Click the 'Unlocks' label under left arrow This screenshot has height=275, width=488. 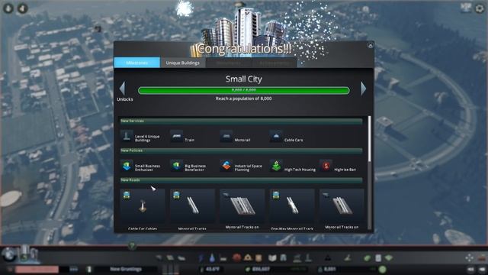coord(125,99)
